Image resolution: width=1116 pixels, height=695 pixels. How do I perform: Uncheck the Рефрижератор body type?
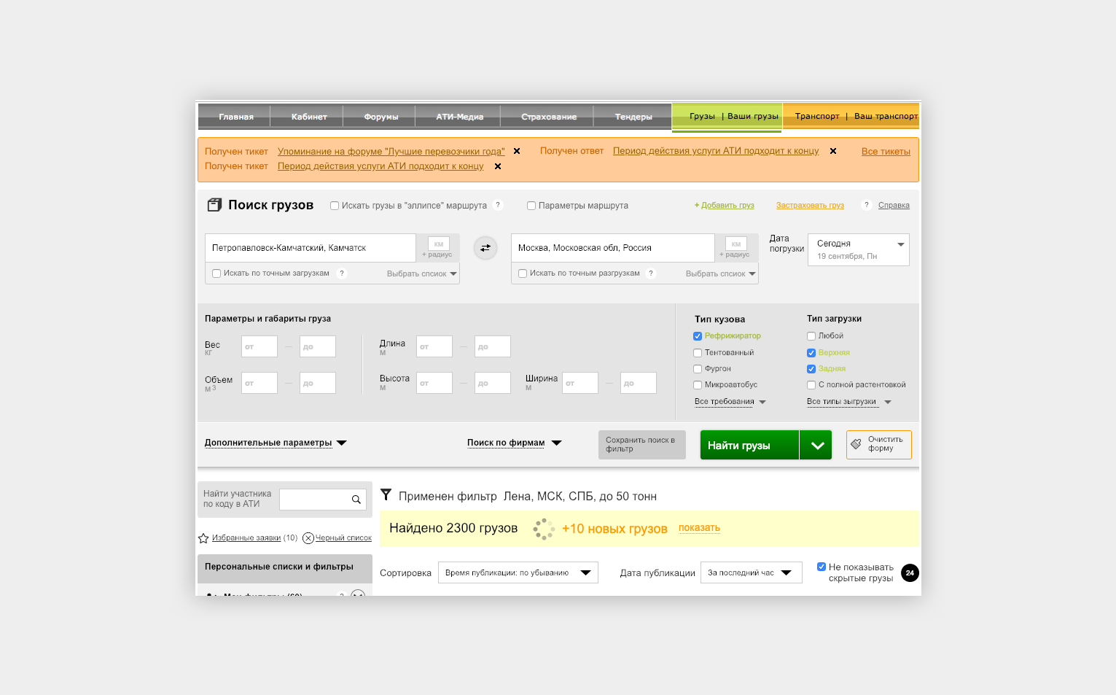[698, 336]
